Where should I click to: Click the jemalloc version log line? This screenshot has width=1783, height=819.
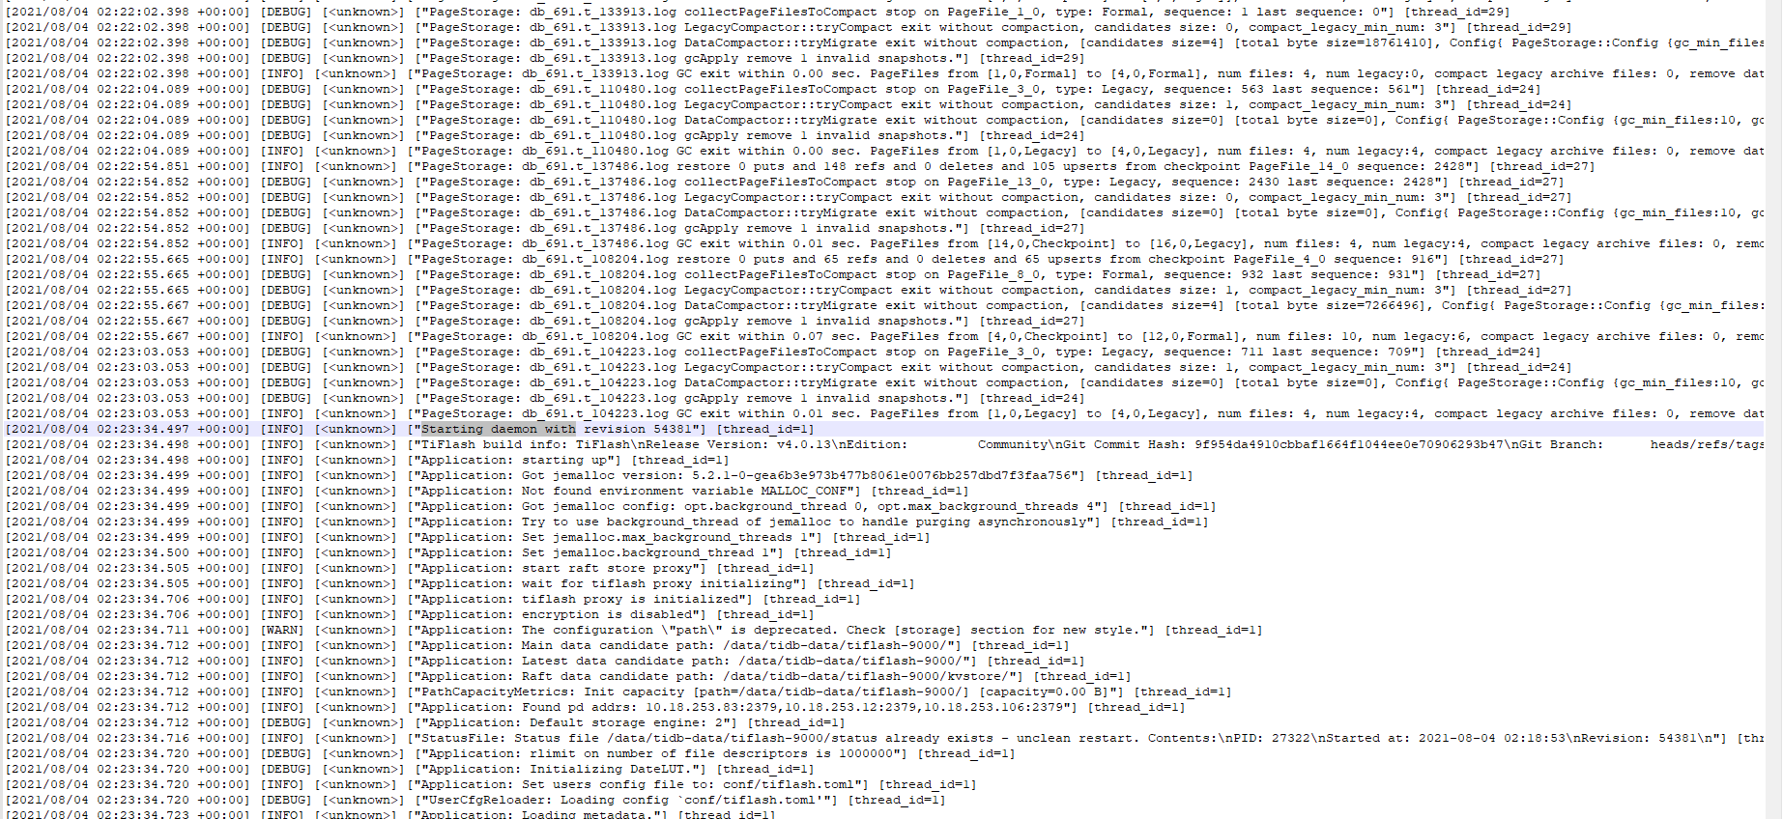[599, 475]
